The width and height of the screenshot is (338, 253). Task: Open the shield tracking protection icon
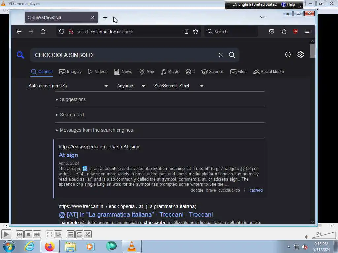(62, 31)
